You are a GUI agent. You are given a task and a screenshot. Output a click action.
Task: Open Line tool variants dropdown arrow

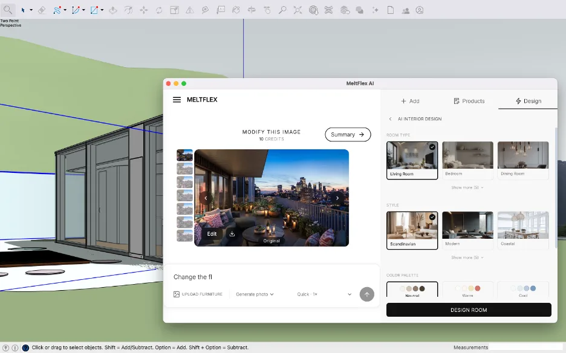point(65,10)
